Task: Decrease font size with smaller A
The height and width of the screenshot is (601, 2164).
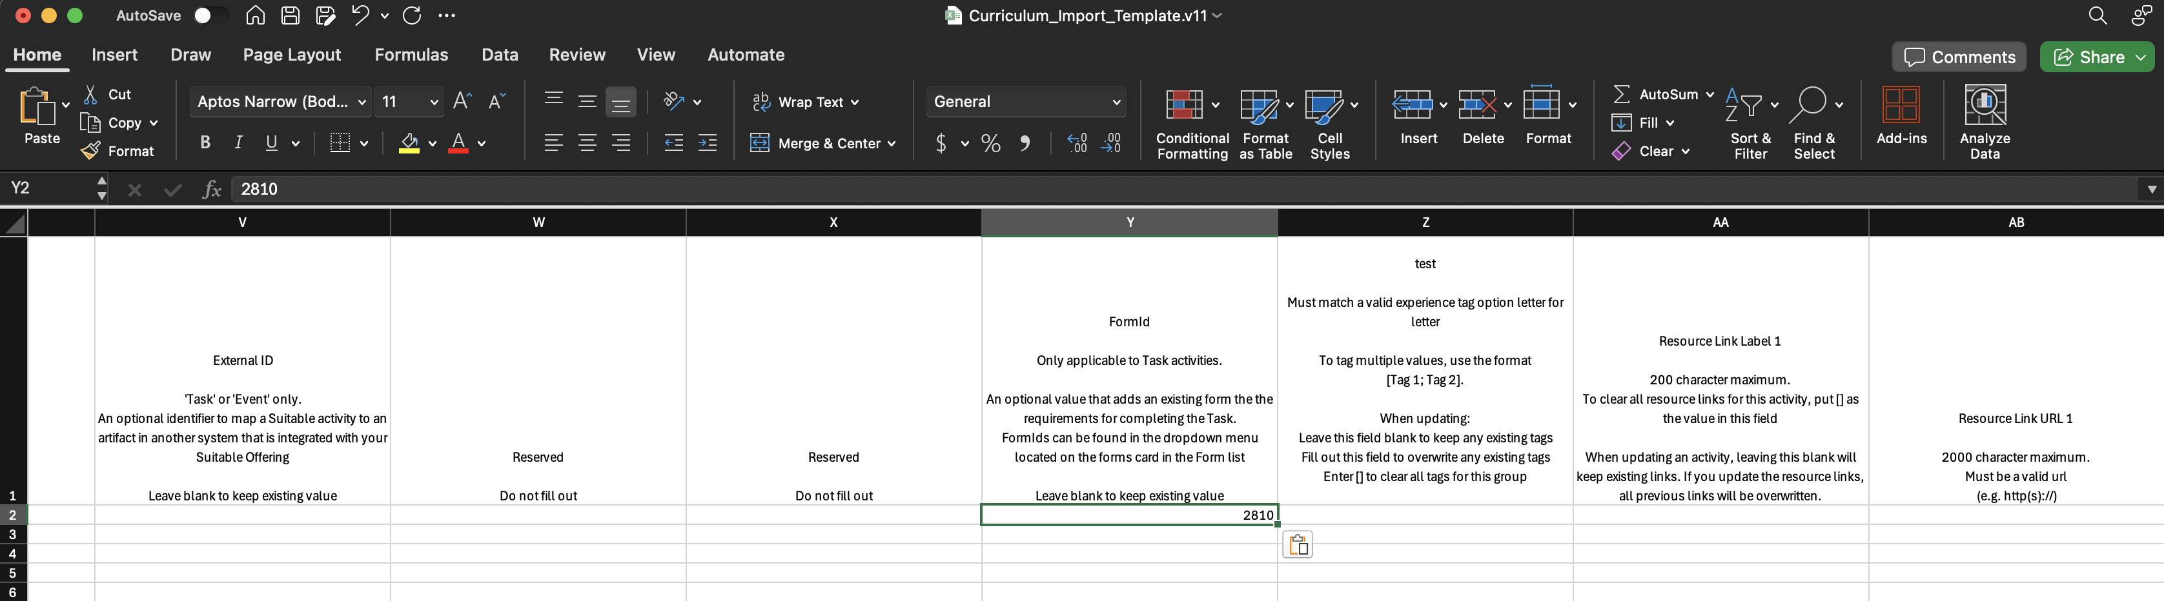Action: 496,102
